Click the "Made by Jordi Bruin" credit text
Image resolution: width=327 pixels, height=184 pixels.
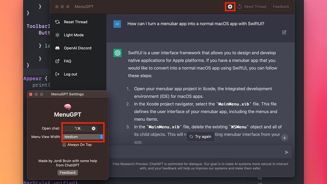[67, 163]
